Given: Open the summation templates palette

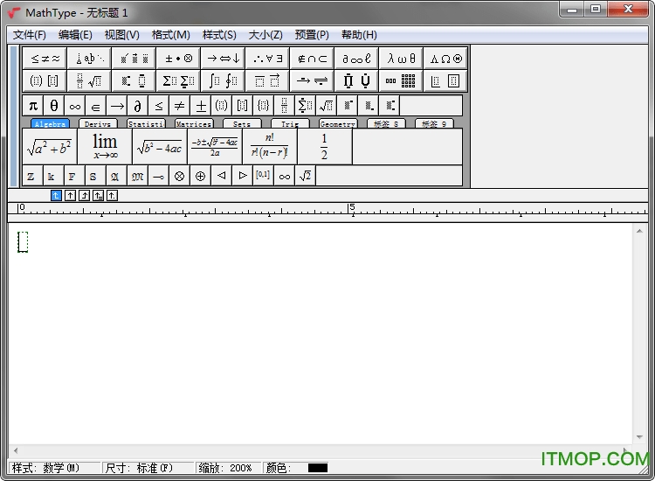Looking at the screenshot, I should click(179, 80).
